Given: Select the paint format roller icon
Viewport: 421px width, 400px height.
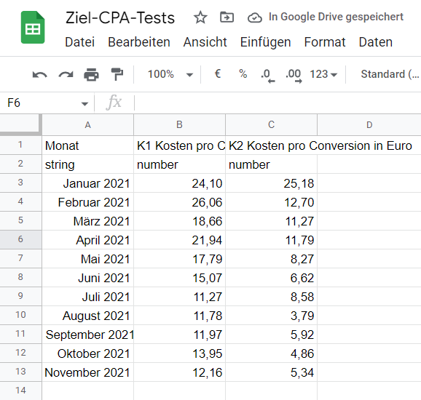Looking at the screenshot, I should 117,74.
